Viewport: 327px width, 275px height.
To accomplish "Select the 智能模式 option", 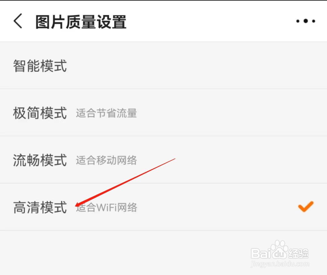I will click(163, 65).
